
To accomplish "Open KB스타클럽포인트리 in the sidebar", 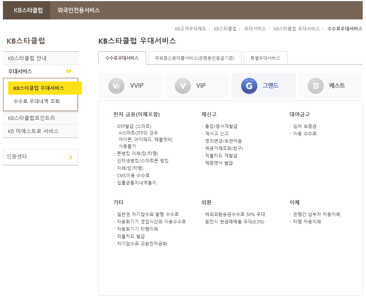I will [41, 118].
